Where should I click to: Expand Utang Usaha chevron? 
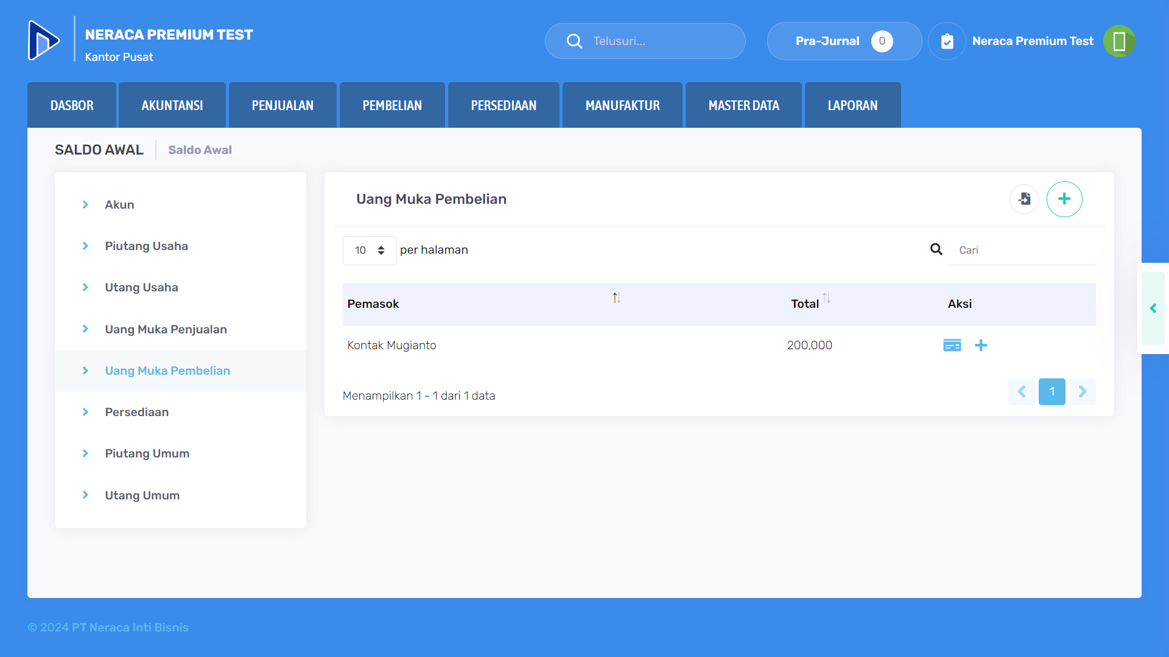pos(85,288)
